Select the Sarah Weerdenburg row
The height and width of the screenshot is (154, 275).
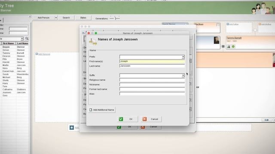[x=14, y=74]
